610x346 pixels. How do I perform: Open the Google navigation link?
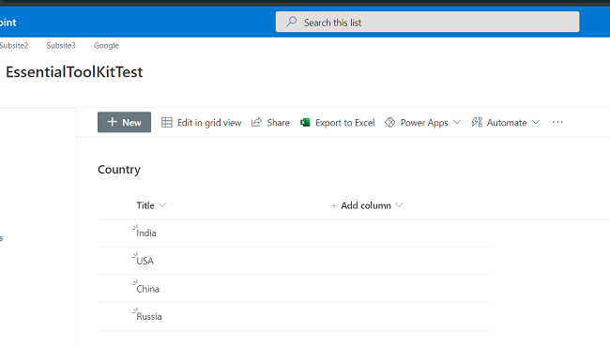click(106, 46)
